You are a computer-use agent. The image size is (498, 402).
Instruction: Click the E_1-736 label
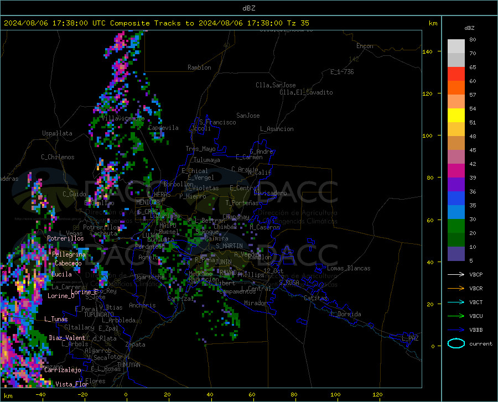[x=342, y=72]
